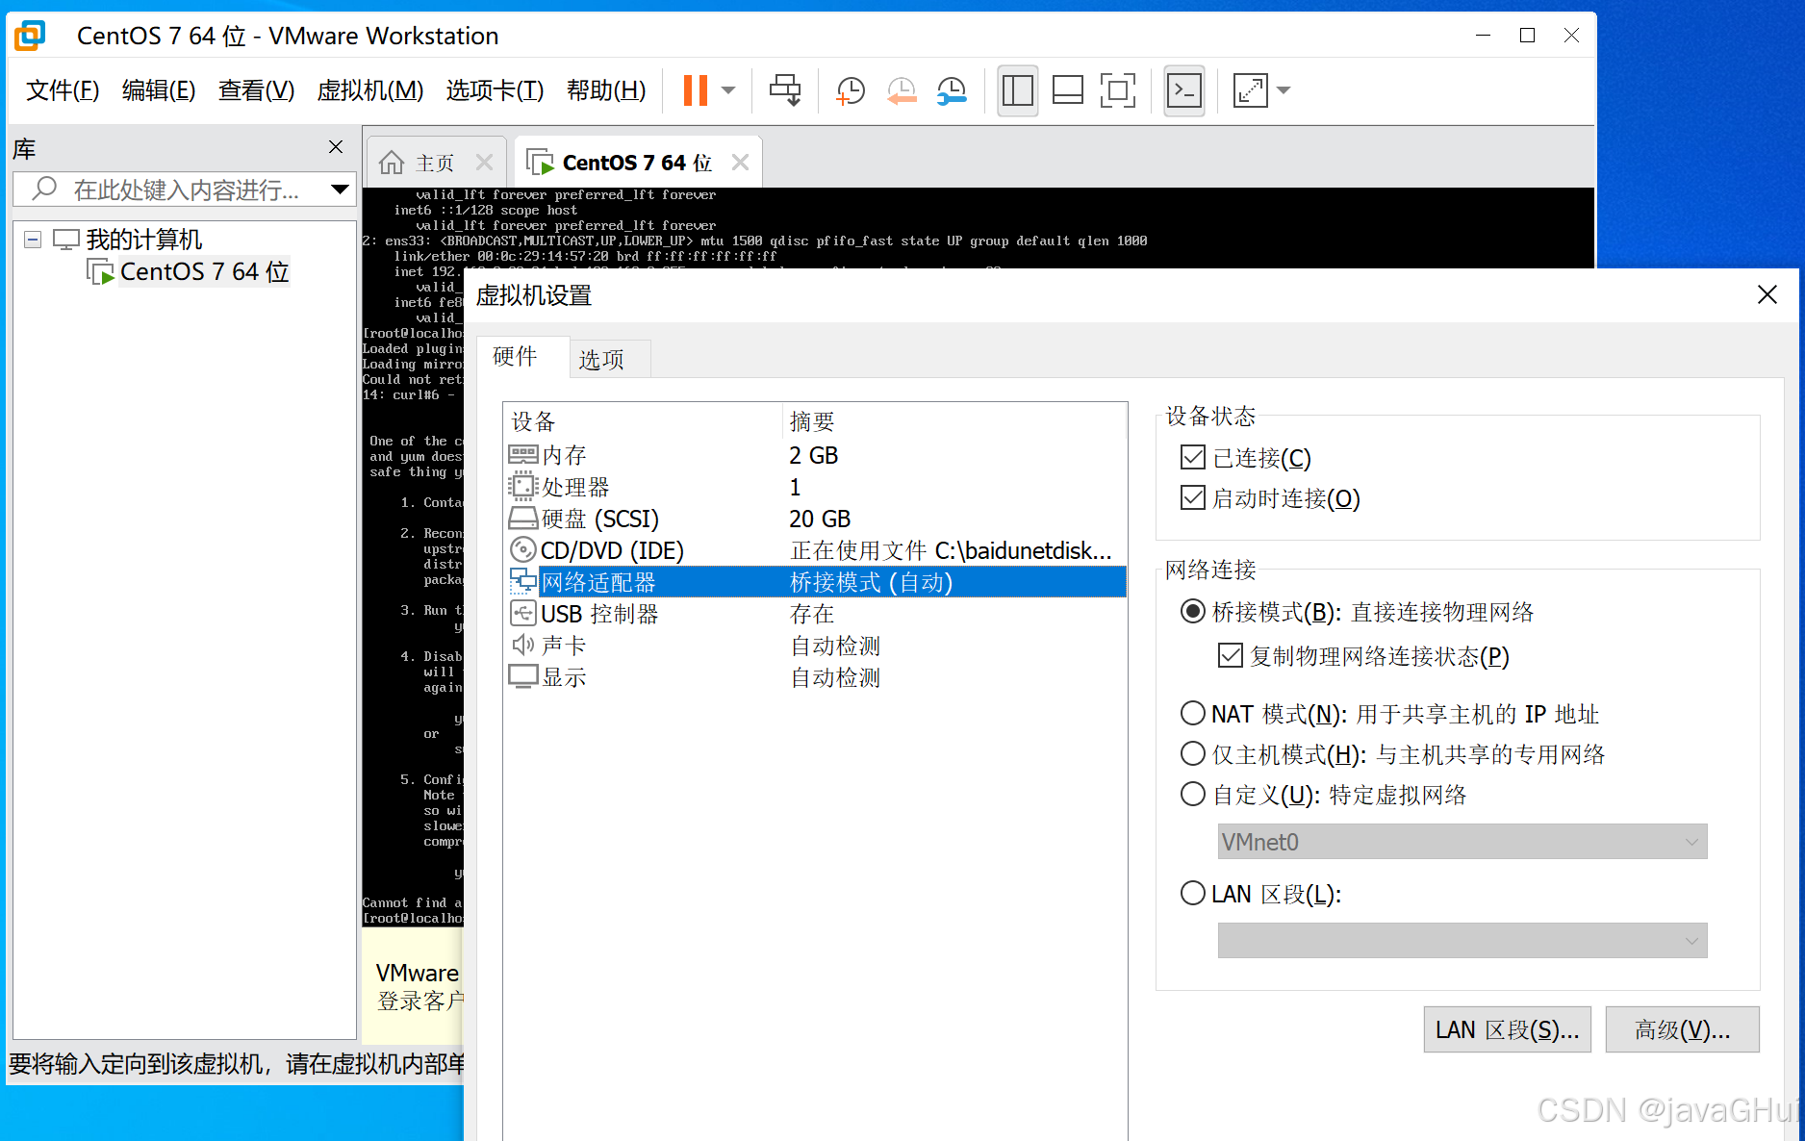Toggle the 已连接(C) checkbox
Image resolution: width=1805 pixels, height=1141 pixels.
point(1193,457)
